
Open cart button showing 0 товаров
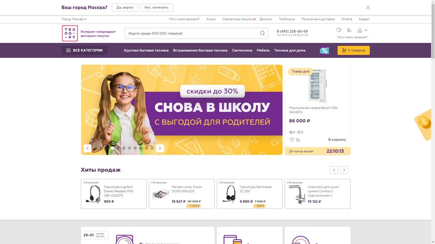(x=353, y=50)
